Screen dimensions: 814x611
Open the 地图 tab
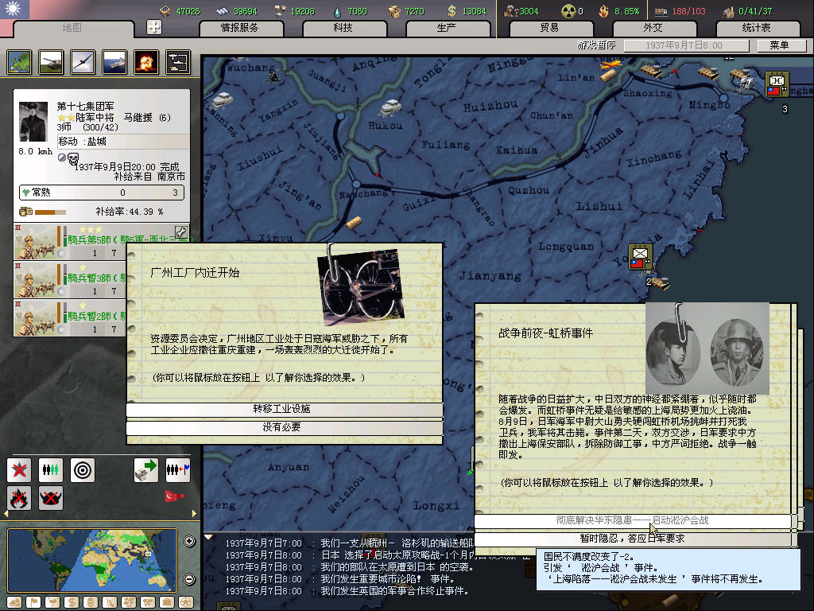click(72, 28)
